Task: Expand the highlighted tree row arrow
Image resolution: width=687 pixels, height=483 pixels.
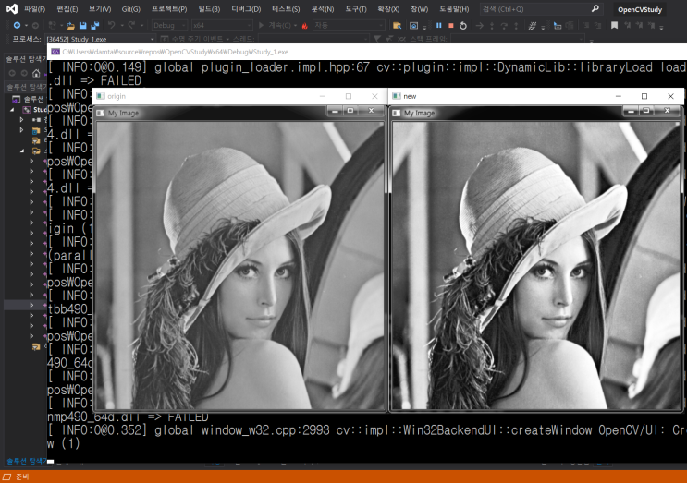Action: coord(31,305)
